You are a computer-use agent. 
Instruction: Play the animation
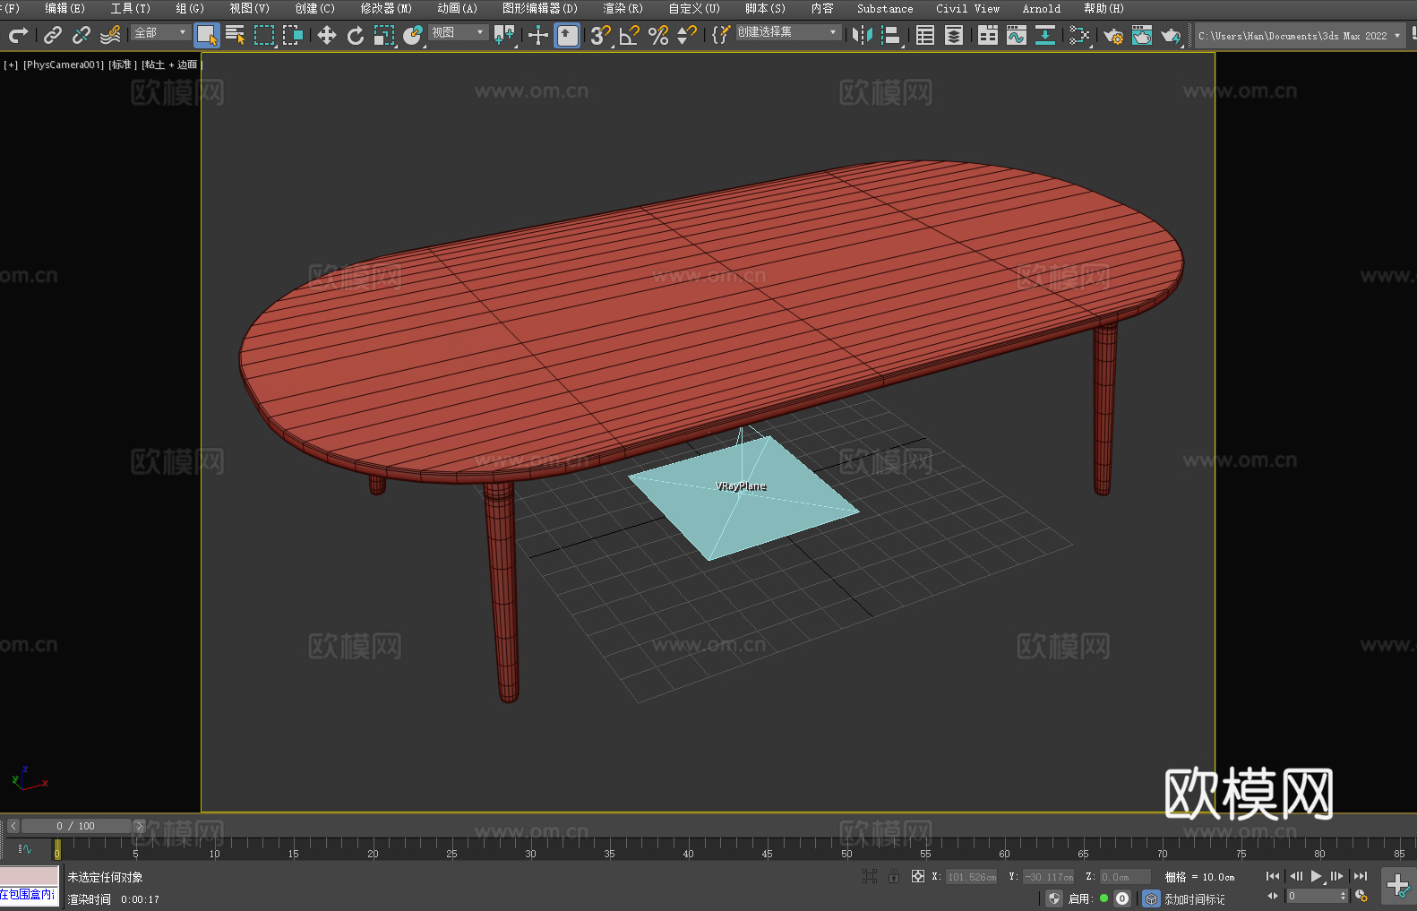1316,876
